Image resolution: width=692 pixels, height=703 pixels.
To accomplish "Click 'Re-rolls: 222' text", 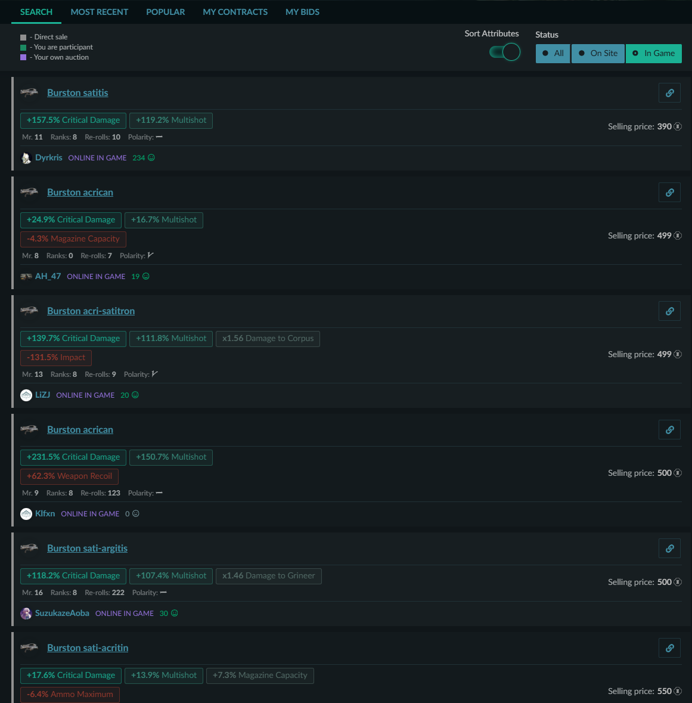I will [x=104, y=593].
